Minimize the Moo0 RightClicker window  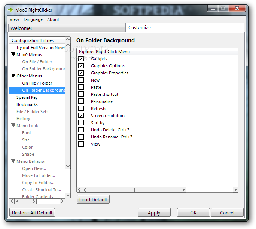point(213,9)
